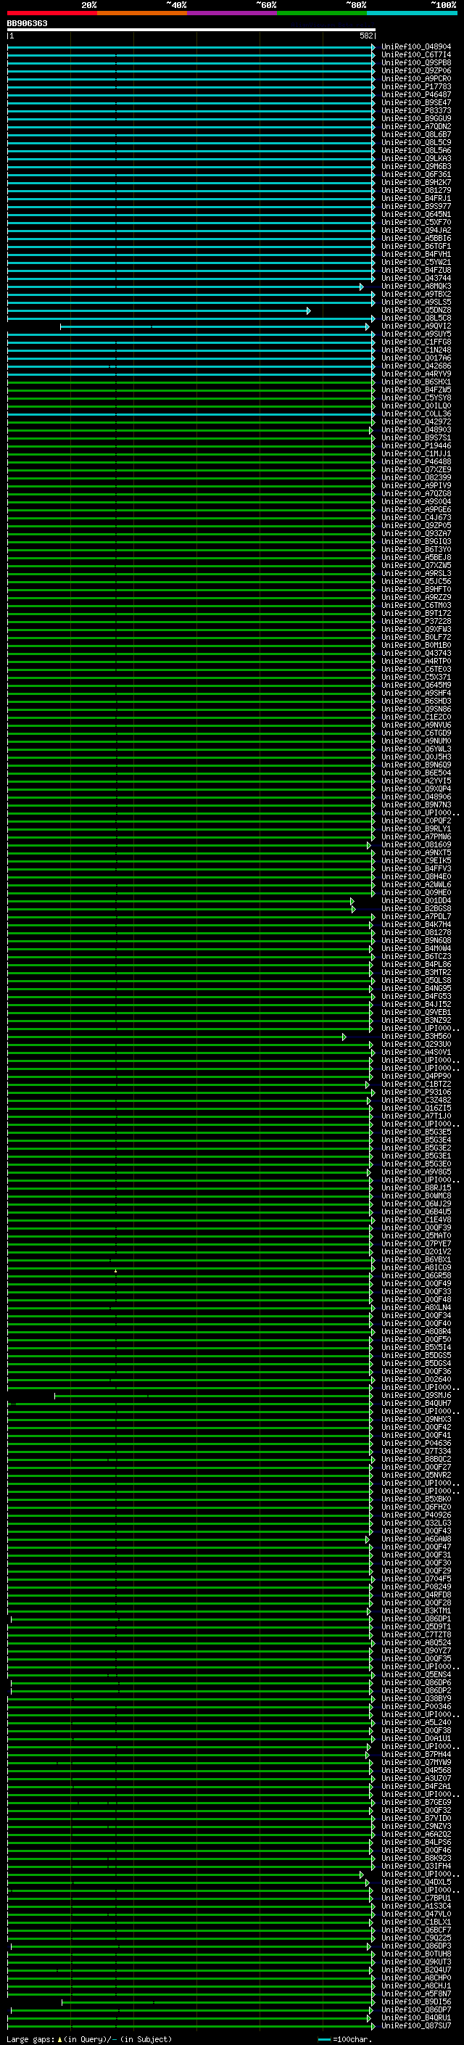Select the UniRef100_Q645N1 label

416,214
